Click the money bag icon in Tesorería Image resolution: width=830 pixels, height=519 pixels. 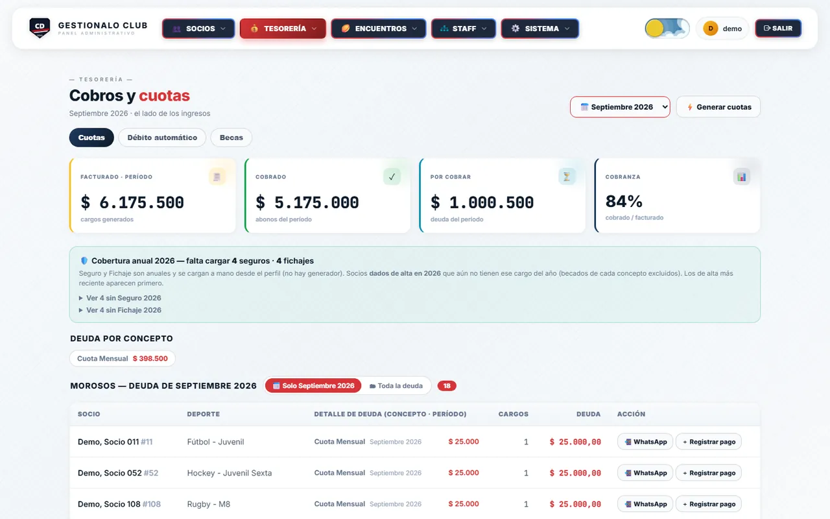(x=254, y=29)
